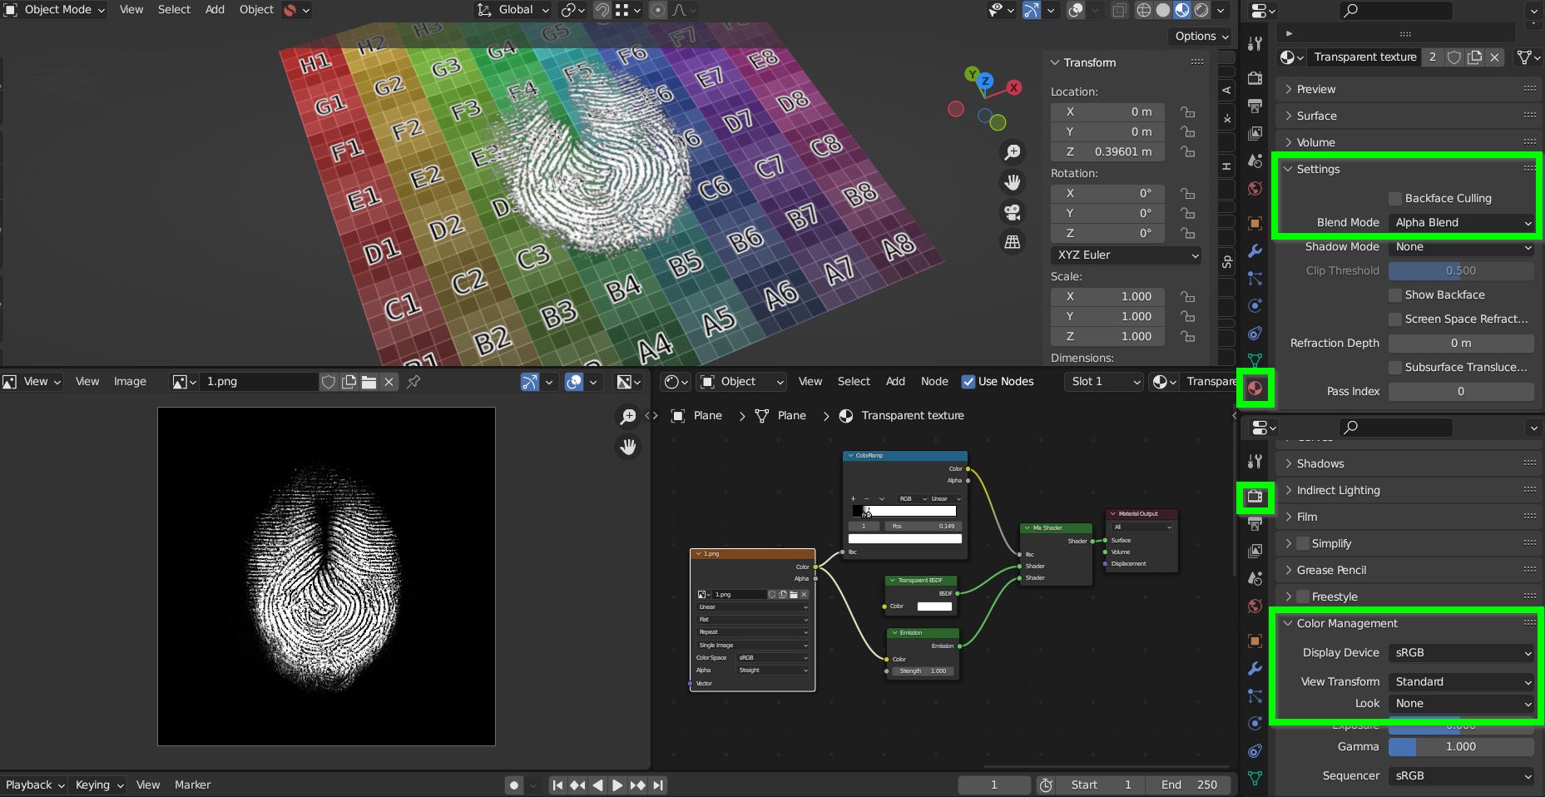The height and width of the screenshot is (797, 1545).
Task: Click the Clip Threshold 0.500 slider
Action: pos(1461,270)
